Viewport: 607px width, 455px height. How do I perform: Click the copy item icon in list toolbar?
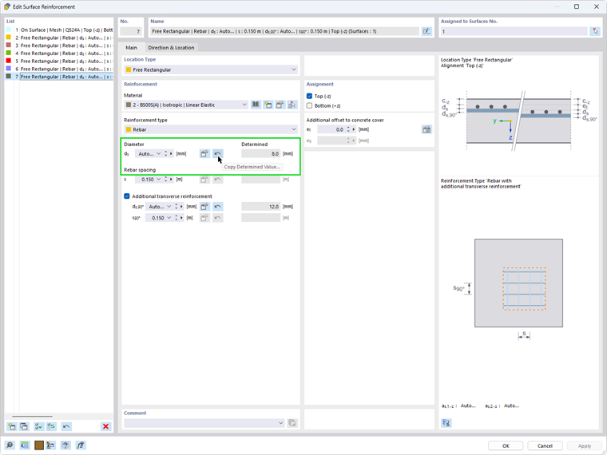click(x=24, y=426)
